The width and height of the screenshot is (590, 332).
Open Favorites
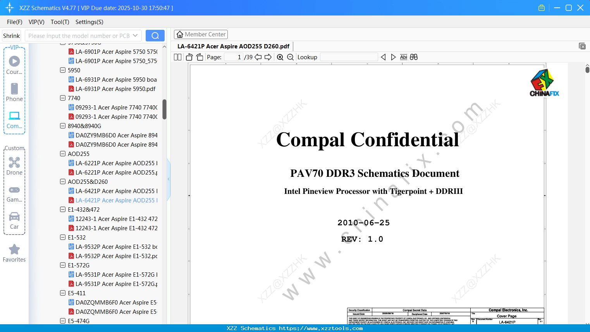[14, 253]
